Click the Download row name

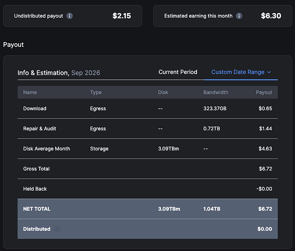point(35,109)
